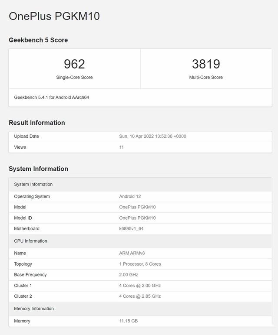Select the 962 single-core score value
The width and height of the screenshot is (278, 335).
click(74, 64)
